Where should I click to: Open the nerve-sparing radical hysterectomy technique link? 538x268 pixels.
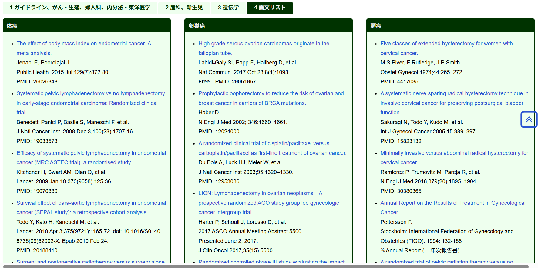point(454,93)
